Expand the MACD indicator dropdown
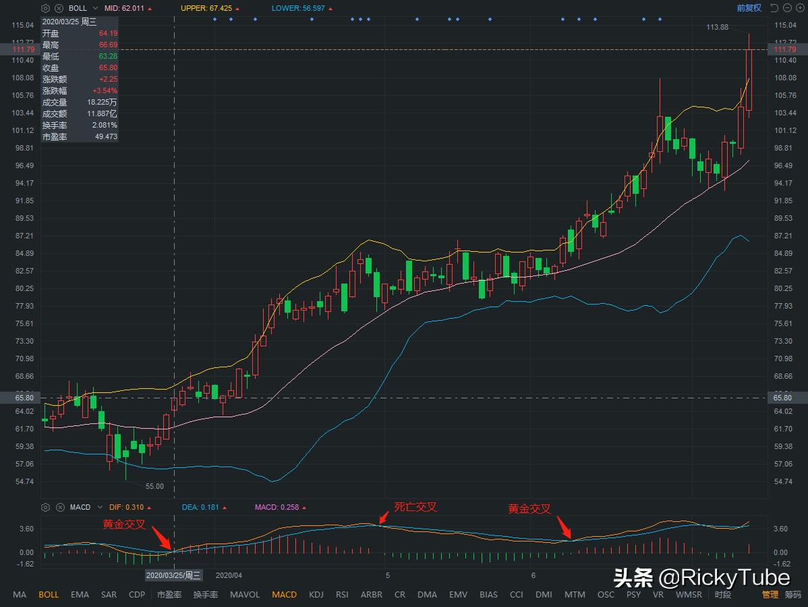This screenshot has width=808, height=607. 100,508
